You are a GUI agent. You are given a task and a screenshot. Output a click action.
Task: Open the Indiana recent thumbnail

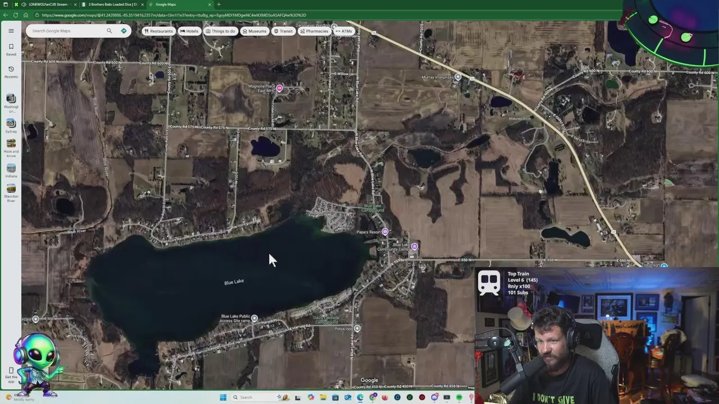point(11,171)
